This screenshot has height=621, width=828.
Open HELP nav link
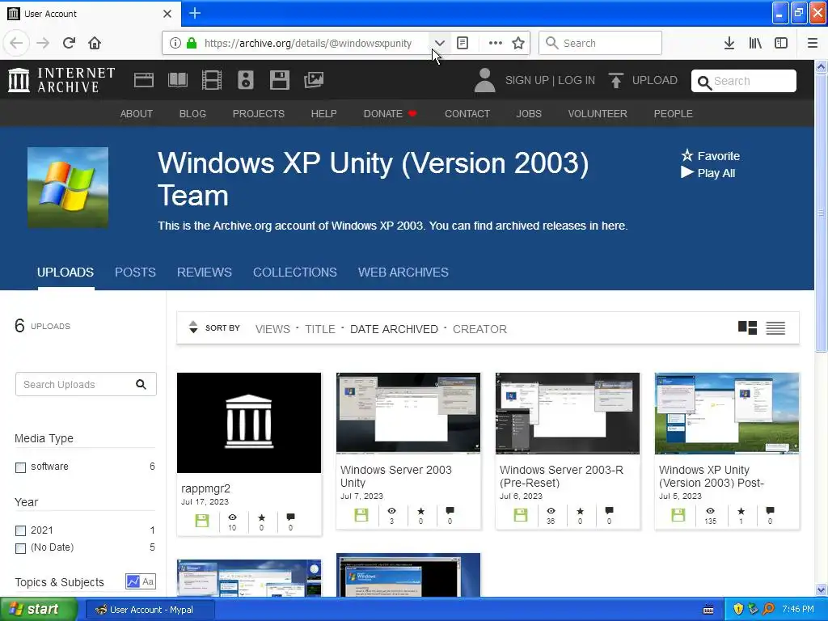click(323, 113)
